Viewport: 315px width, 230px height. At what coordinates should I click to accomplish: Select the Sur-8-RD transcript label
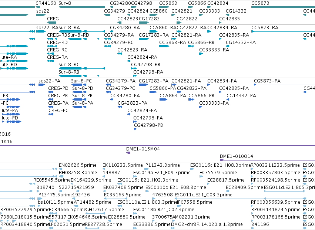click(x=78, y=35)
